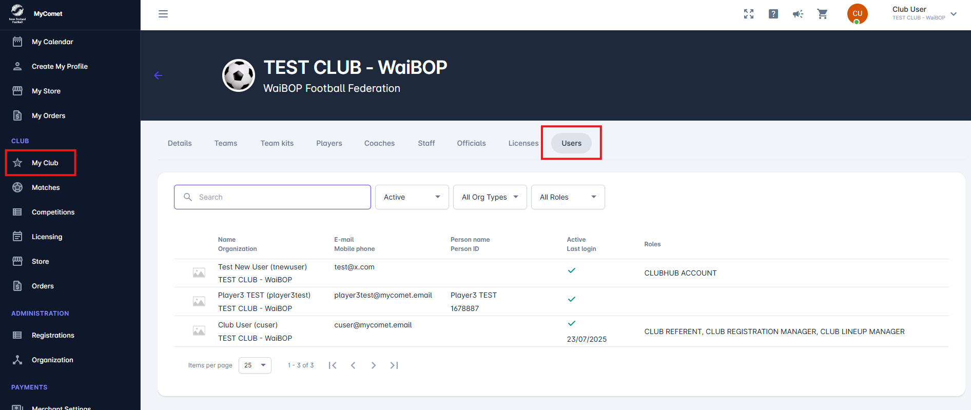Viewport: 971px width, 410px height.
Task: Click the My Club star icon
Action: pyautogui.click(x=17, y=163)
